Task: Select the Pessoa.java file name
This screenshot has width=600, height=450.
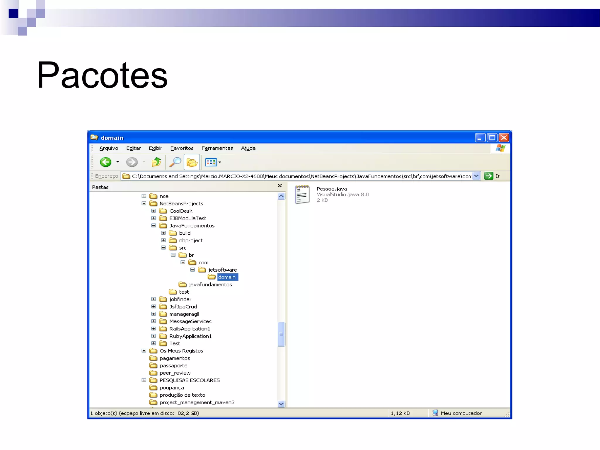Action: 332,189
